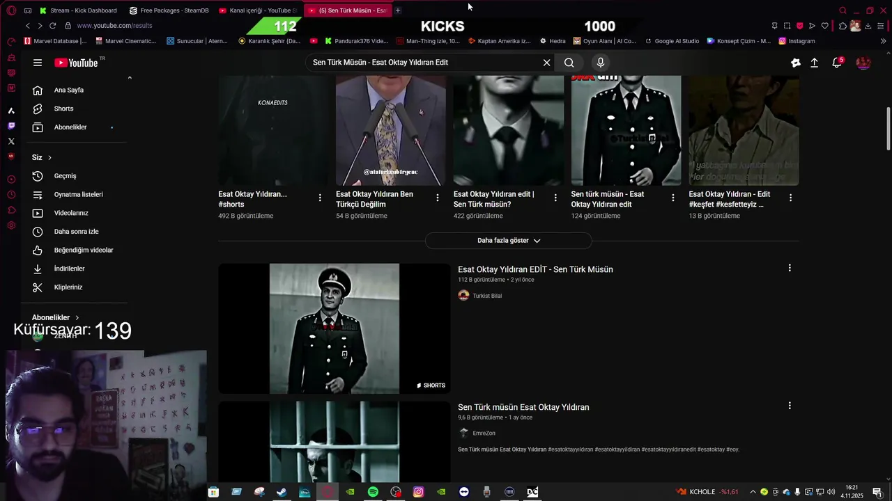892x501 pixels.
Task: Go back in browser history
Action: (28, 26)
